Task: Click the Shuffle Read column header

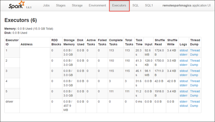Action: [x=160, y=42]
